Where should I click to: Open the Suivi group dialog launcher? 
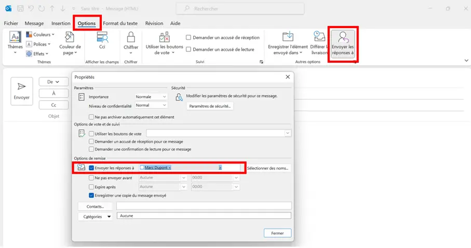click(x=261, y=62)
